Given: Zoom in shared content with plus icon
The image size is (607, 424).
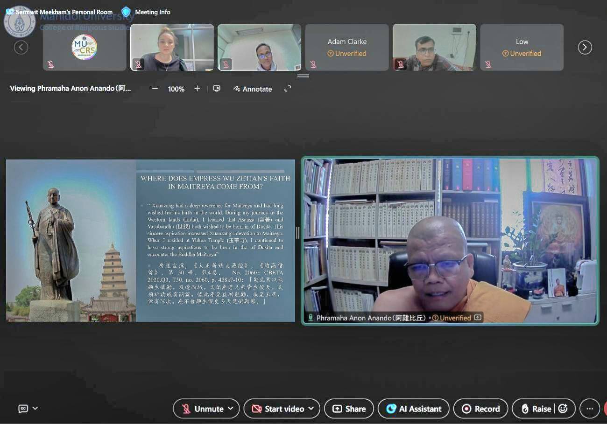Looking at the screenshot, I should (x=197, y=89).
